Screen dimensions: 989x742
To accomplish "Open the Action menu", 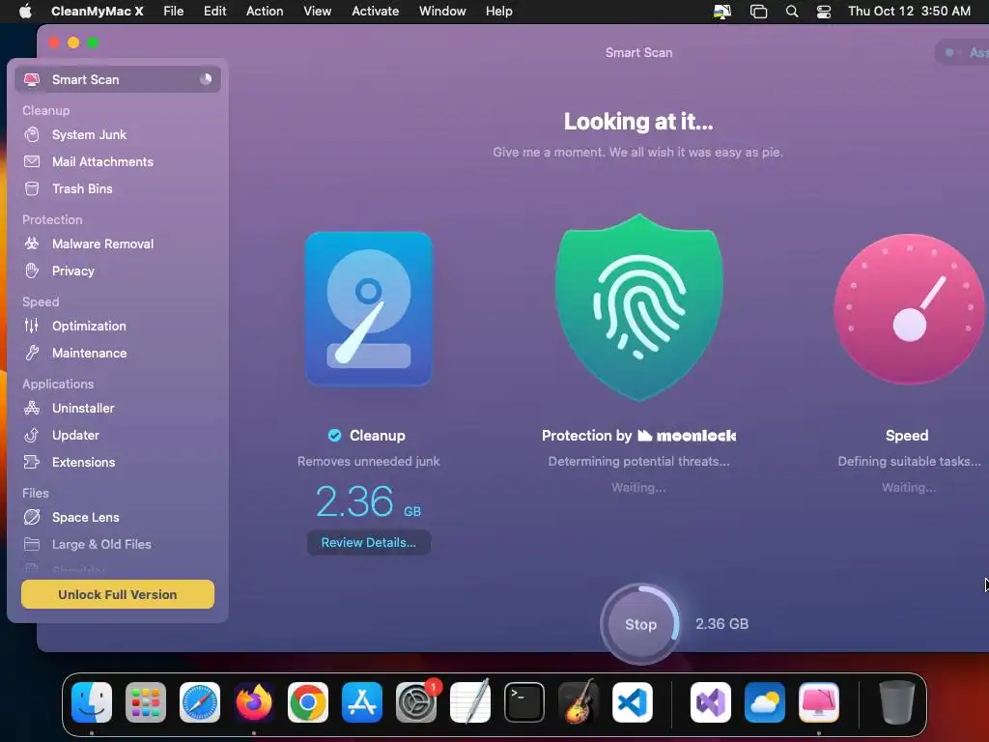I will tap(265, 12).
